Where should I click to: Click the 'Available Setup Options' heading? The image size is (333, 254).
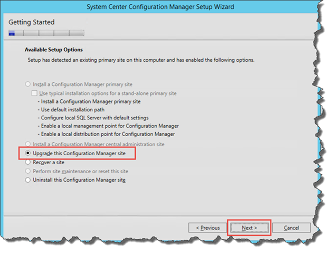(x=54, y=50)
